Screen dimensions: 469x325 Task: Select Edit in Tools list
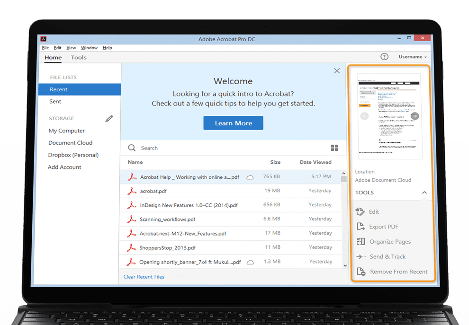[x=374, y=212]
